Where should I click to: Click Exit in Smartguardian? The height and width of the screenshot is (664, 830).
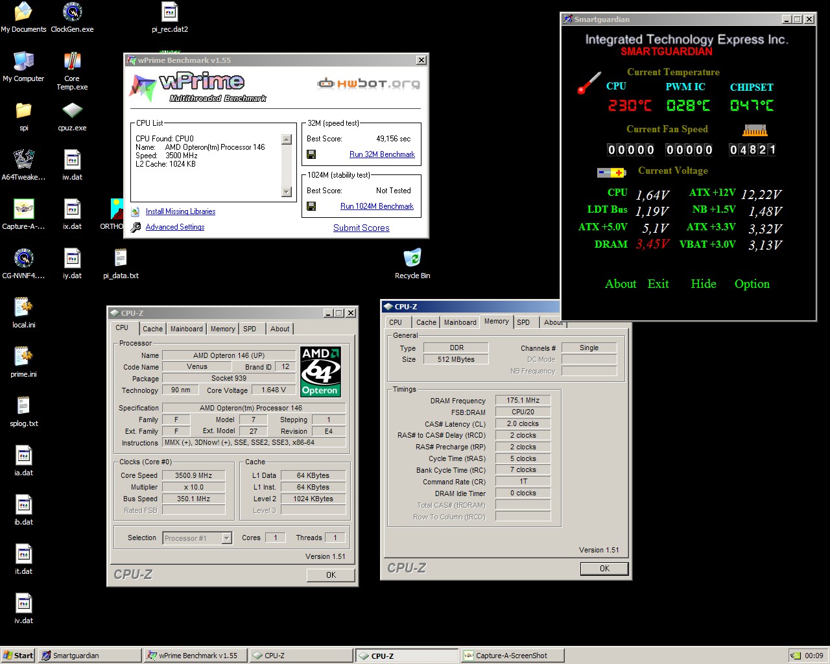point(658,284)
